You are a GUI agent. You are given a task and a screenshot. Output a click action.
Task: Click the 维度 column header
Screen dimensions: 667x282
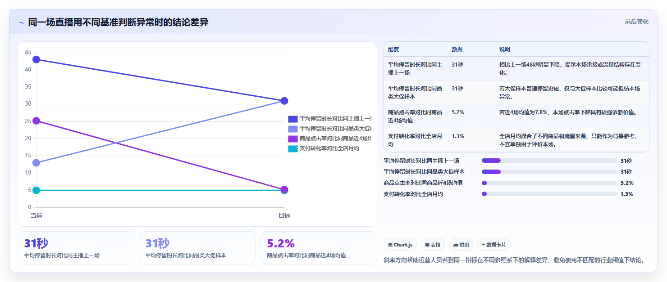click(x=393, y=49)
